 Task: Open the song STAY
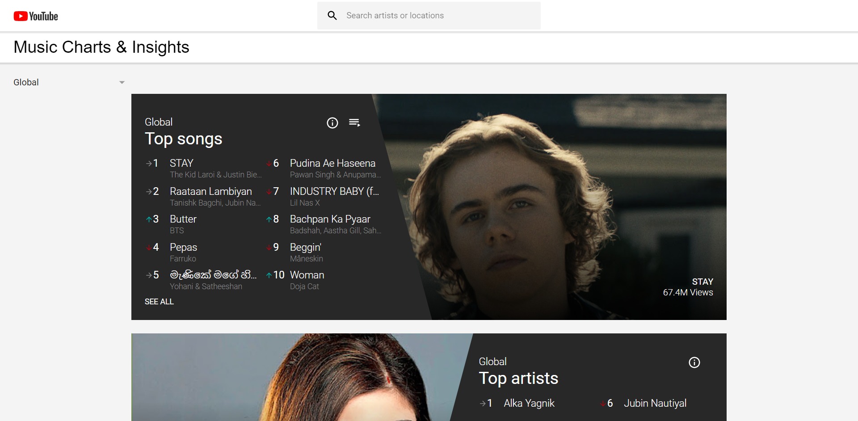coord(181,163)
